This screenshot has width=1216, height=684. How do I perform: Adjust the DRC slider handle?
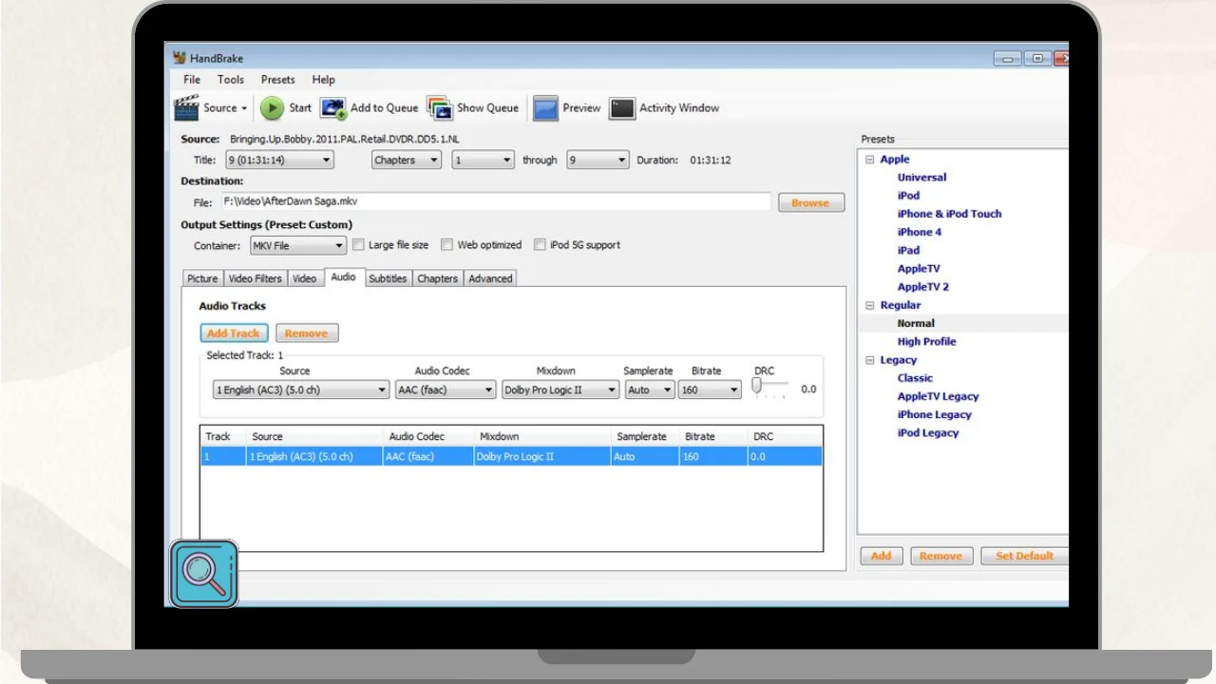pyautogui.click(x=757, y=386)
